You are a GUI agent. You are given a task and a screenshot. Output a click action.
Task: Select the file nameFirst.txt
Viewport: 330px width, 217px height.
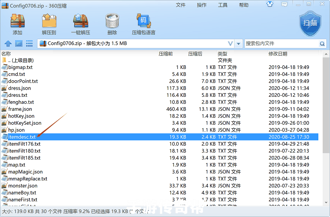[x=159, y=200]
